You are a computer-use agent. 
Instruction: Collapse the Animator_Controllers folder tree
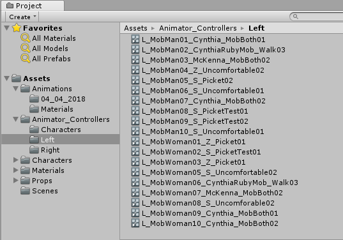point(15,119)
